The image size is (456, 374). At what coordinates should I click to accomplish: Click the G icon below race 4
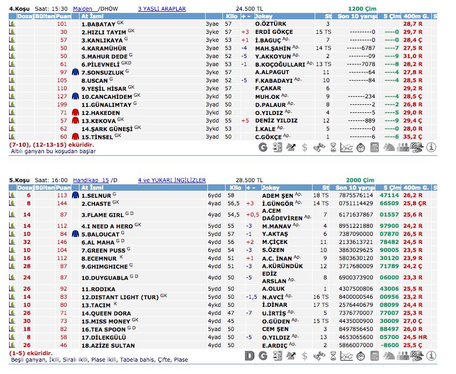pyautogui.click(x=263, y=147)
